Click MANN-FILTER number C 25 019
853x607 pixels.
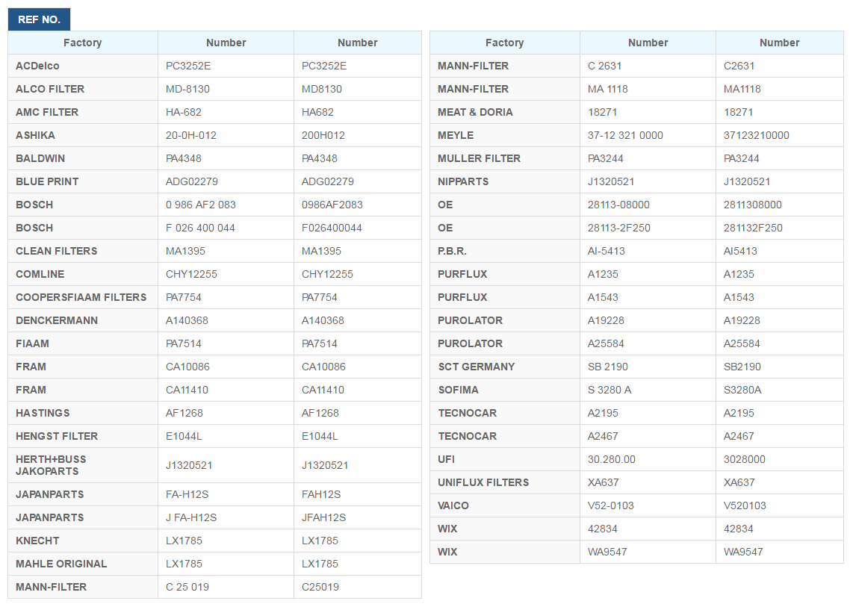point(187,588)
